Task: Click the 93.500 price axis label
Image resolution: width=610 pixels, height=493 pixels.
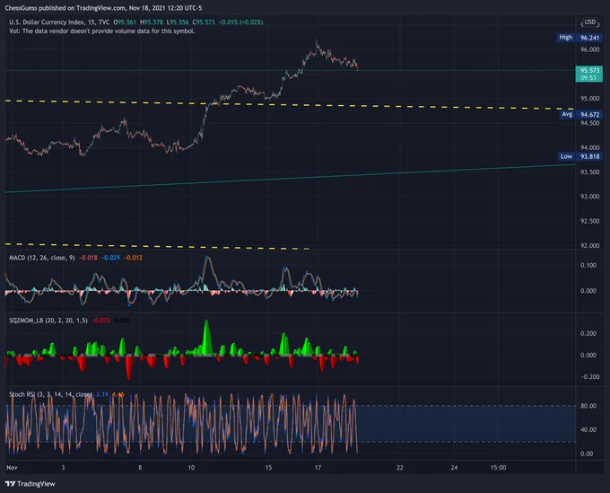Action: click(589, 172)
